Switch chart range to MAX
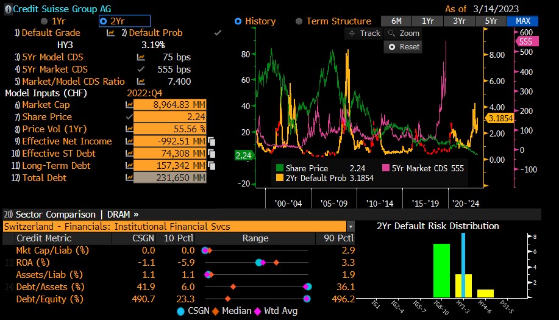Viewport: 559px width, 320px height. [522, 21]
